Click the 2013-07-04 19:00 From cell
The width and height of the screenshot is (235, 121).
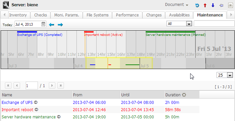pos(89,117)
